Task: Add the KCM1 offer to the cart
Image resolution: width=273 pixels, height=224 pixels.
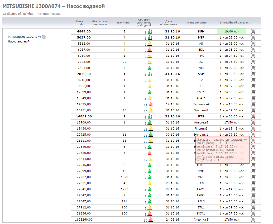Action: (253, 213)
